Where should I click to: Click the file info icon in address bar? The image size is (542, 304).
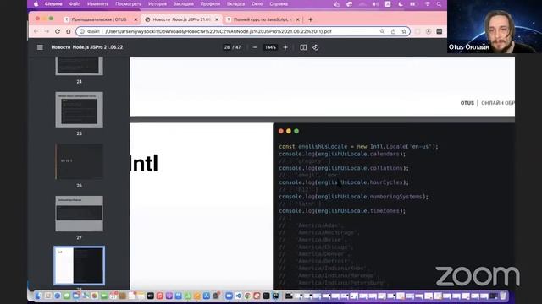(x=82, y=31)
